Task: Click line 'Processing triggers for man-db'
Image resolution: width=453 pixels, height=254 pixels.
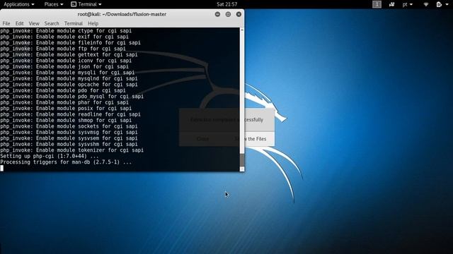Action: pyautogui.click(x=66, y=162)
